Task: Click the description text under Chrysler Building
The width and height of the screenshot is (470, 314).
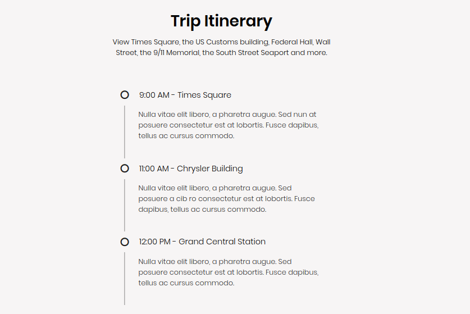Action: coord(227,198)
